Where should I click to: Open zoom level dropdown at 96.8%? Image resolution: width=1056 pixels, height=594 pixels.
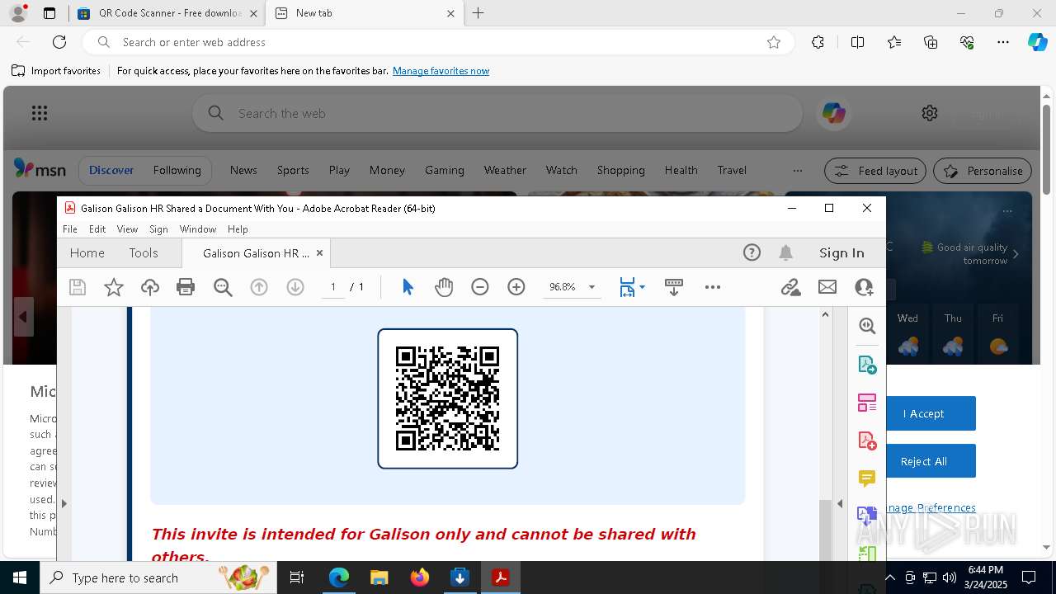(592, 287)
